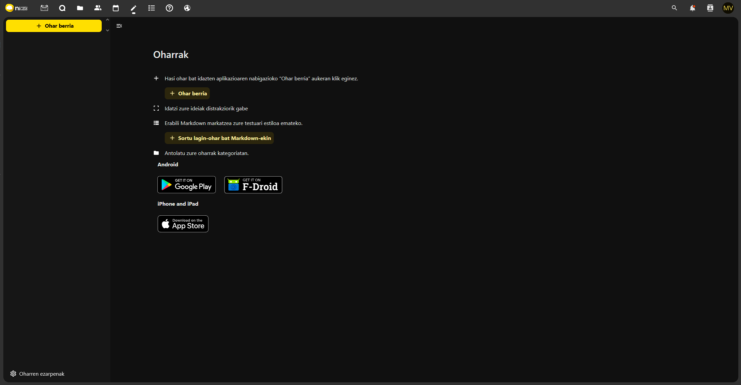The image size is (741, 385).
Task: Click the sidebar scrollbar down arrow
Action: (x=107, y=30)
